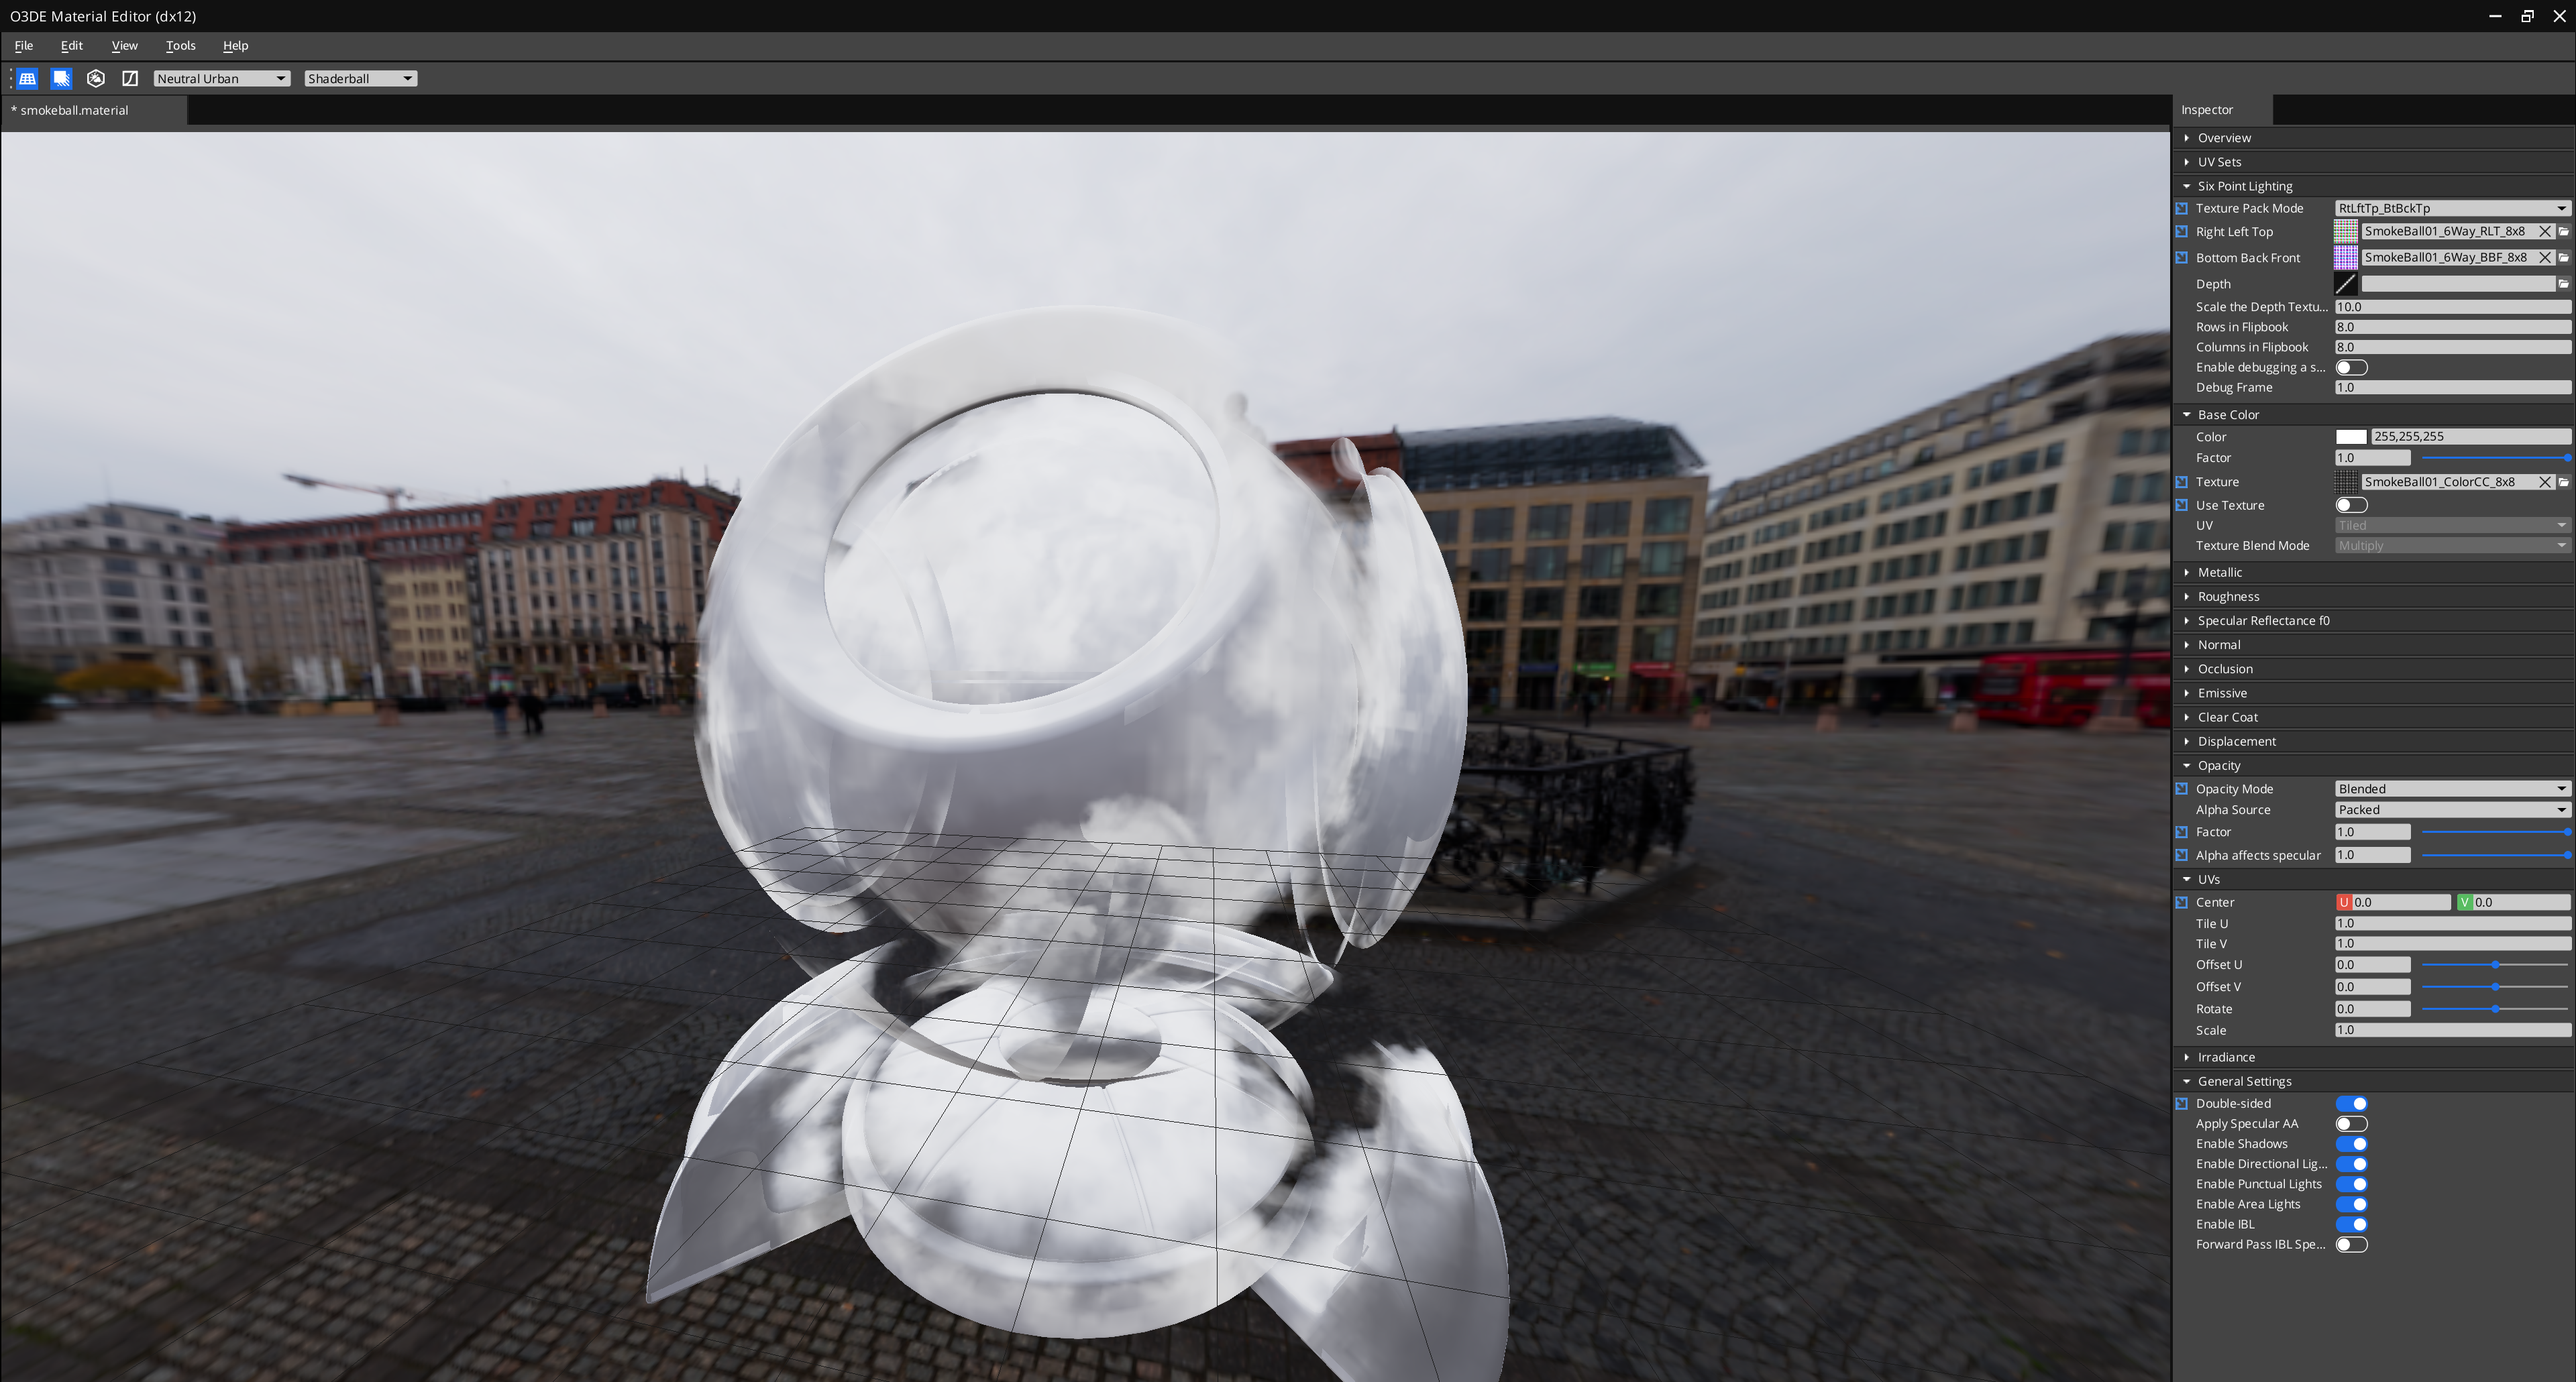Clear the SmokeBall01_ColorCC_8x8 base color texture
The width and height of the screenshot is (2576, 1382).
point(2545,481)
